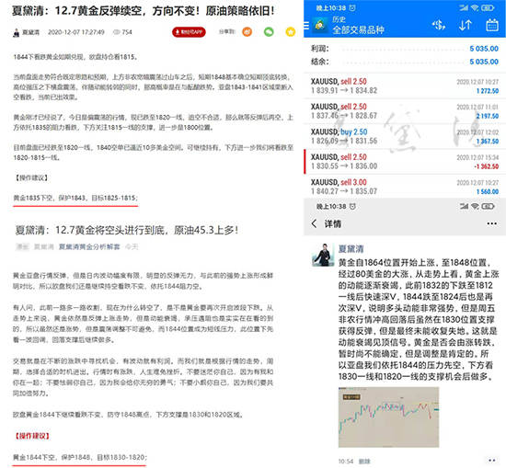The image size is (506, 468).
Task: Click the view count eye icon showing 754
Action: click(x=117, y=32)
